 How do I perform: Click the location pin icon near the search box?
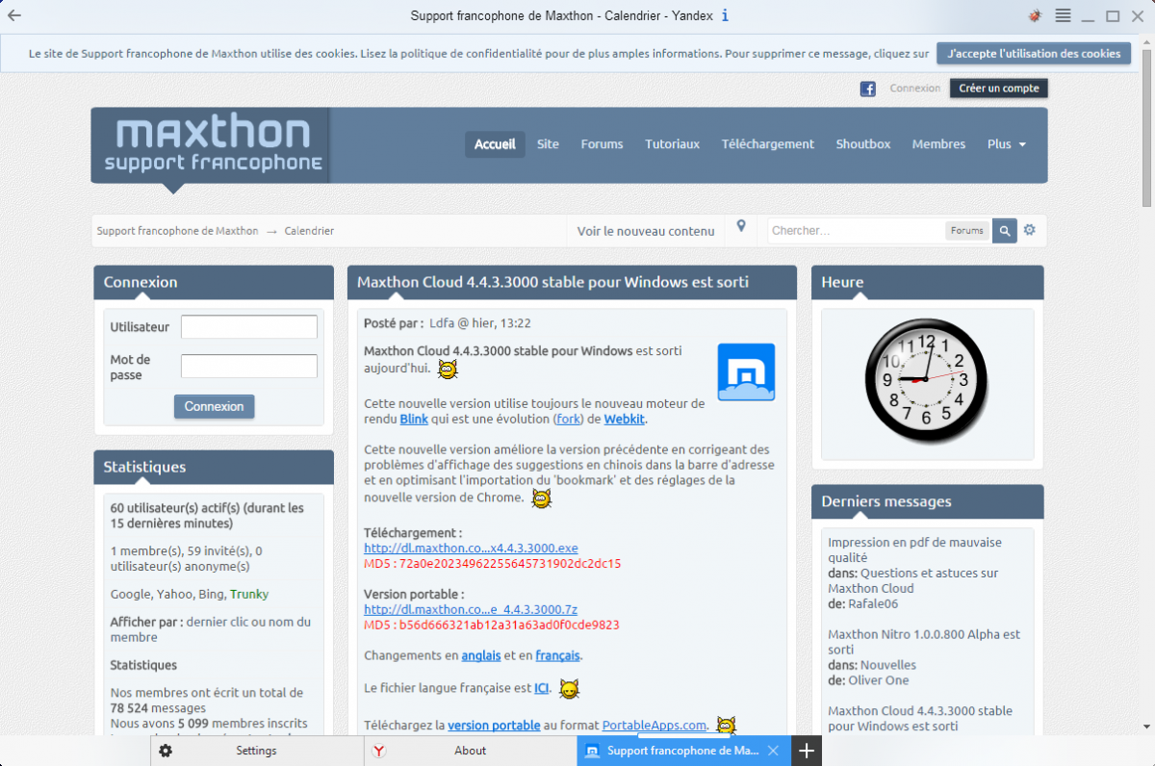pyautogui.click(x=741, y=226)
